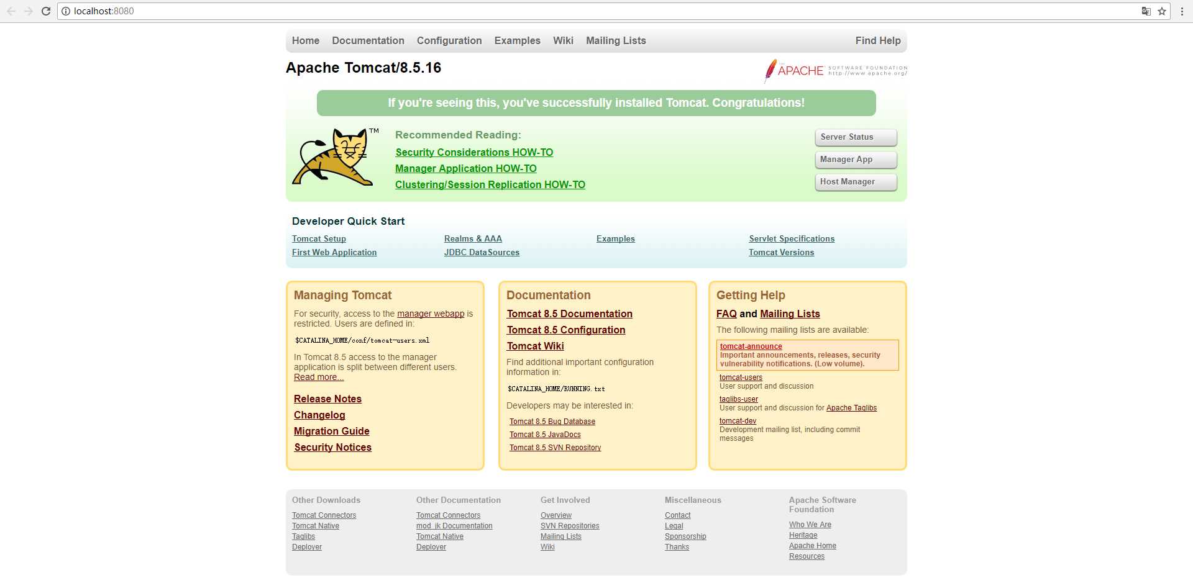Open Mailing Lists in the top nav

coord(616,40)
